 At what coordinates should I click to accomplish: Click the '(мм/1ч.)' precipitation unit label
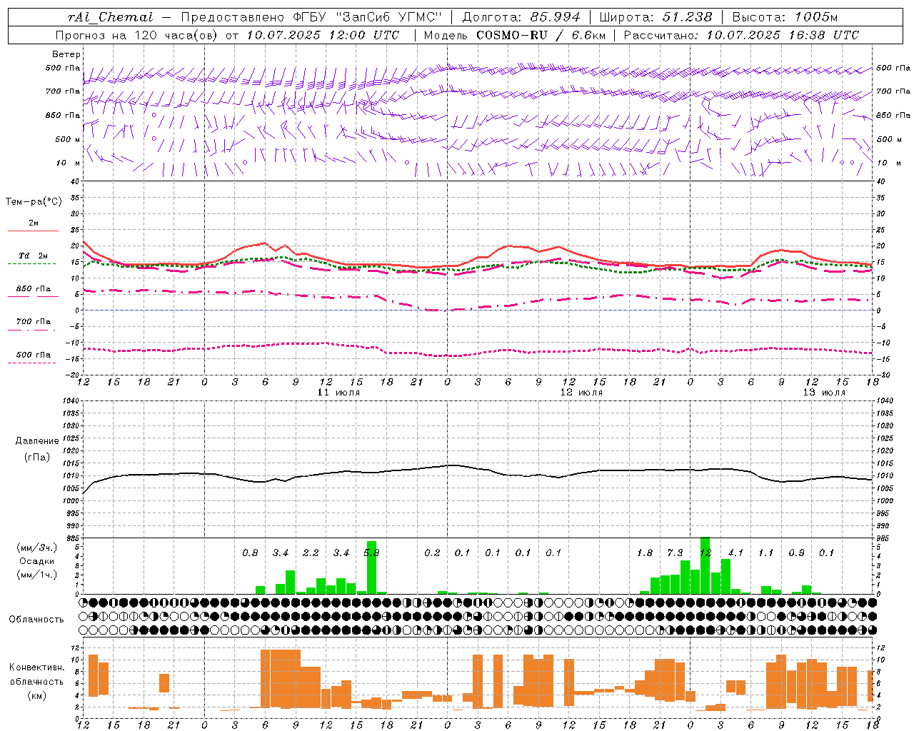point(37,575)
